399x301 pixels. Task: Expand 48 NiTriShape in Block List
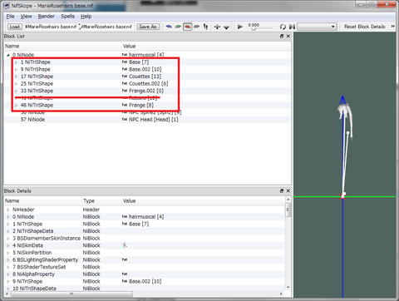(x=16, y=106)
